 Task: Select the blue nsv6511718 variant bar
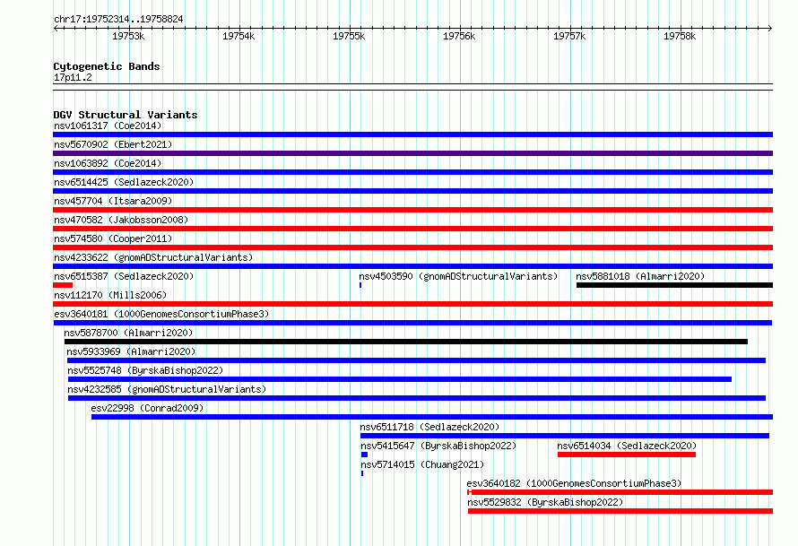[x=565, y=436]
